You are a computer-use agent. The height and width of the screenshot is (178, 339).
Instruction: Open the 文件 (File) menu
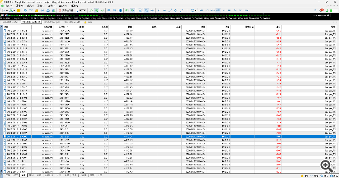coord(9,6)
